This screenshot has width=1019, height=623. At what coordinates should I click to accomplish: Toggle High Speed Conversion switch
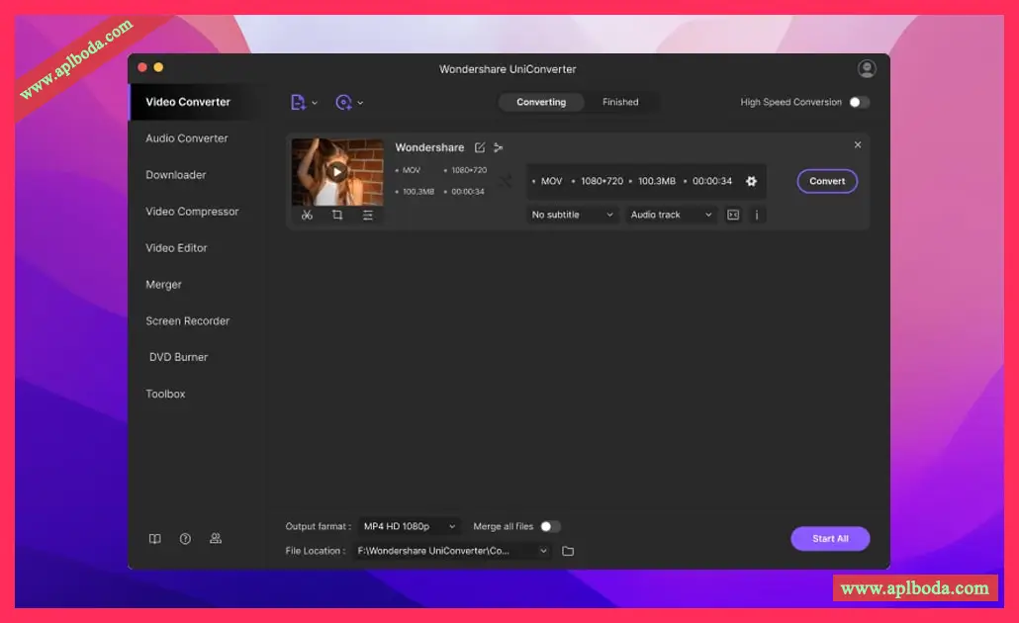859,102
